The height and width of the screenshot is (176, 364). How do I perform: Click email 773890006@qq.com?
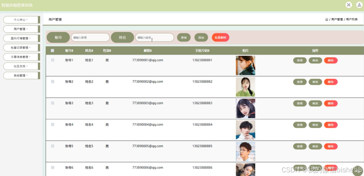[x=147, y=168]
